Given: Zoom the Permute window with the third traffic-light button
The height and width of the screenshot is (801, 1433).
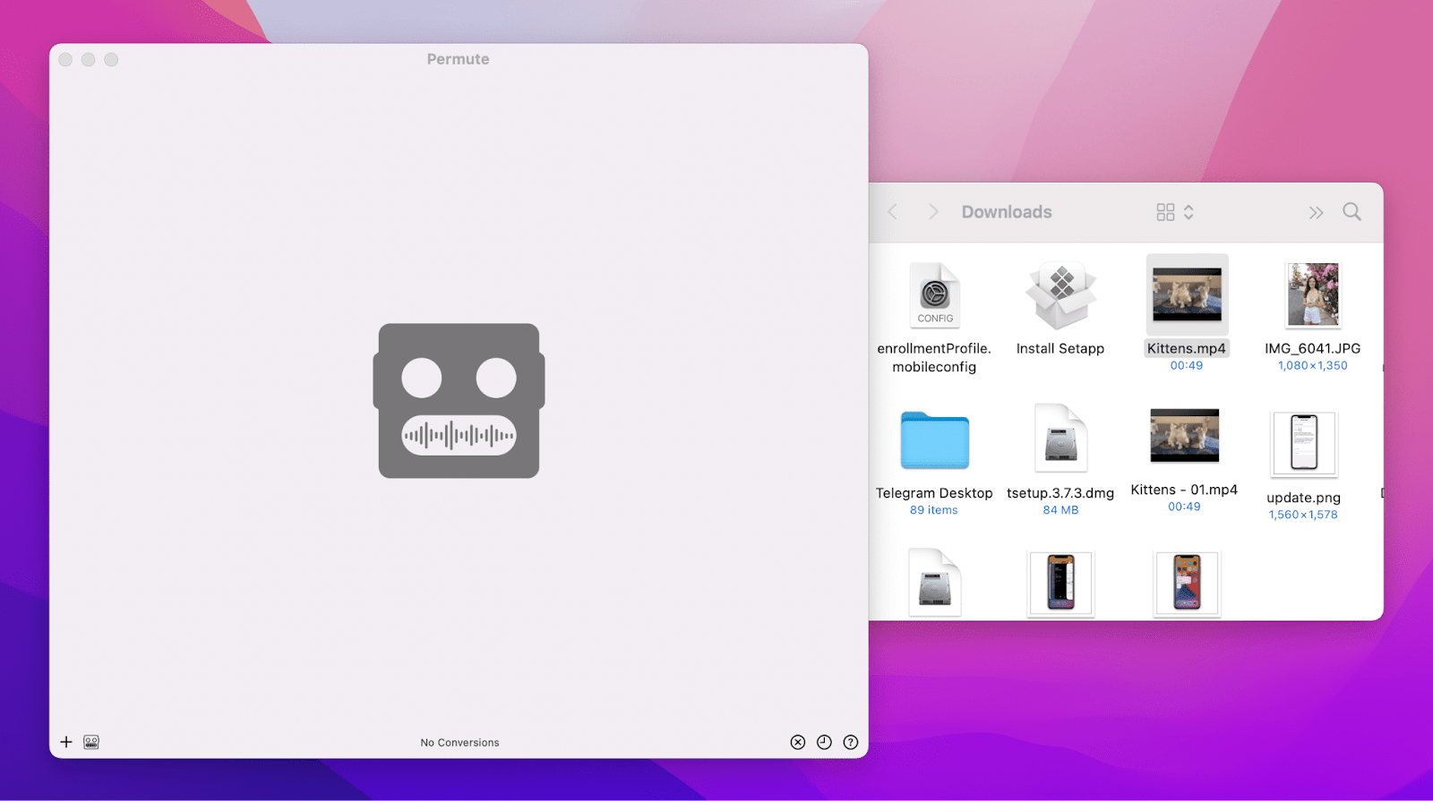Looking at the screenshot, I should coord(111,59).
